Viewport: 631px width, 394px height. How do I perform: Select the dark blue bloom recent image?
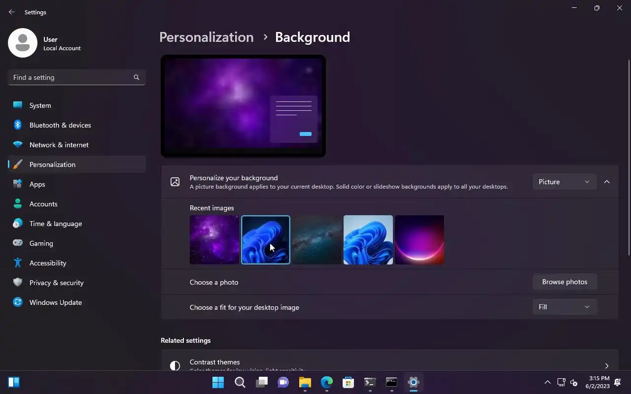[x=266, y=240]
